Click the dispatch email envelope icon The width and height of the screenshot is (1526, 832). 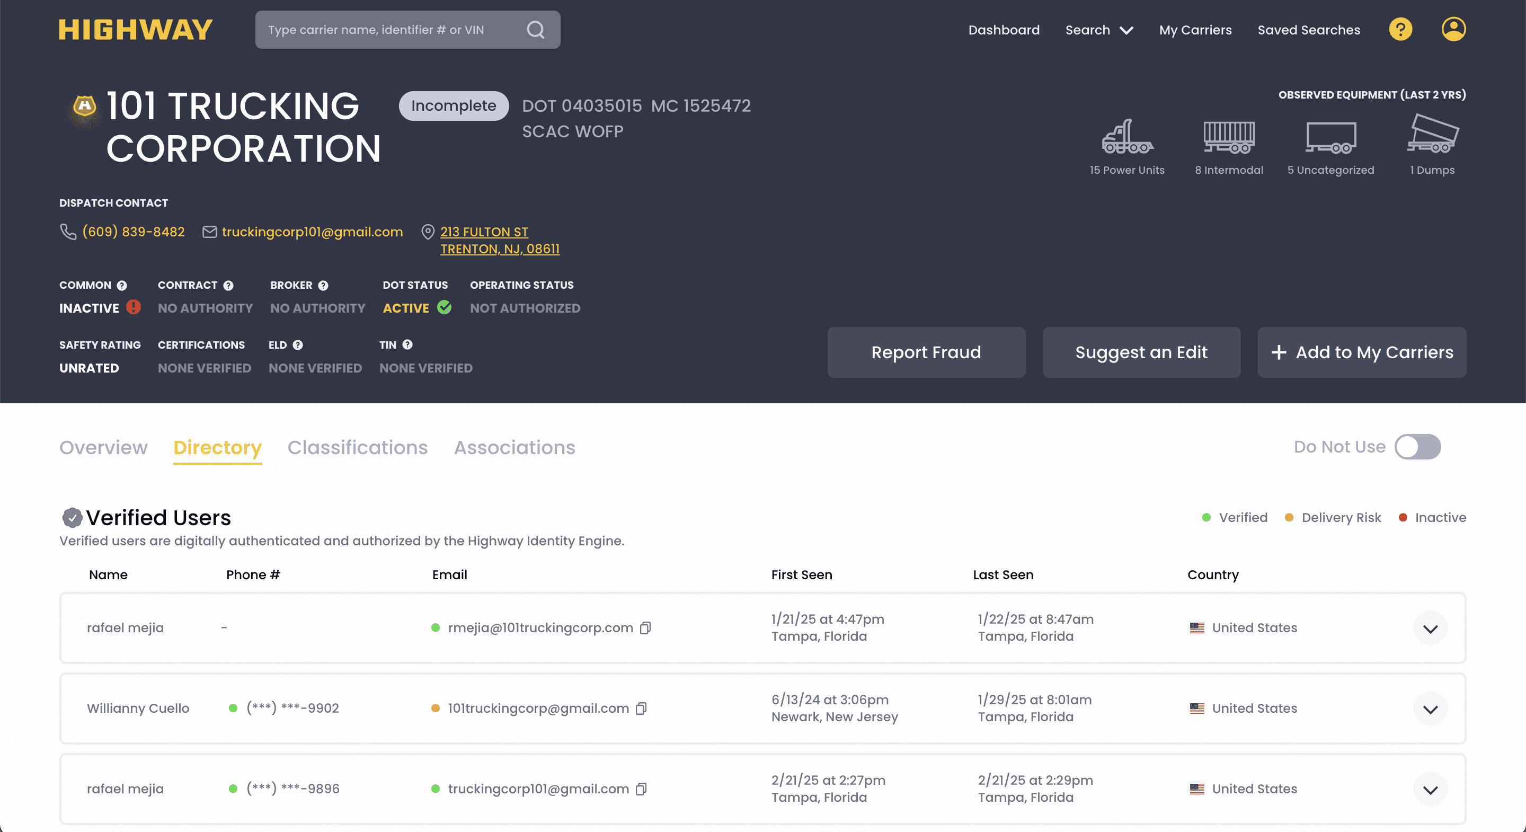210,232
